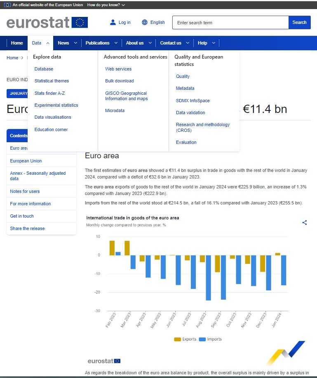Open GISCO Geographical Information and maps
The image size is (317, 378).
(126, 96)
